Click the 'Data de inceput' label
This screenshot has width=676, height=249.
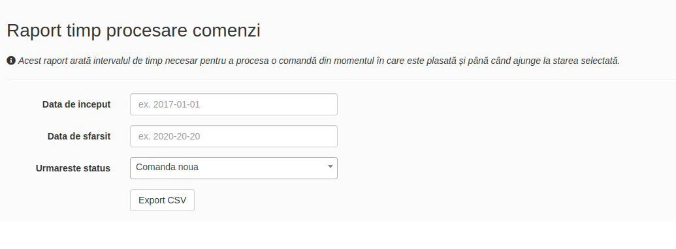pos(76,104)
